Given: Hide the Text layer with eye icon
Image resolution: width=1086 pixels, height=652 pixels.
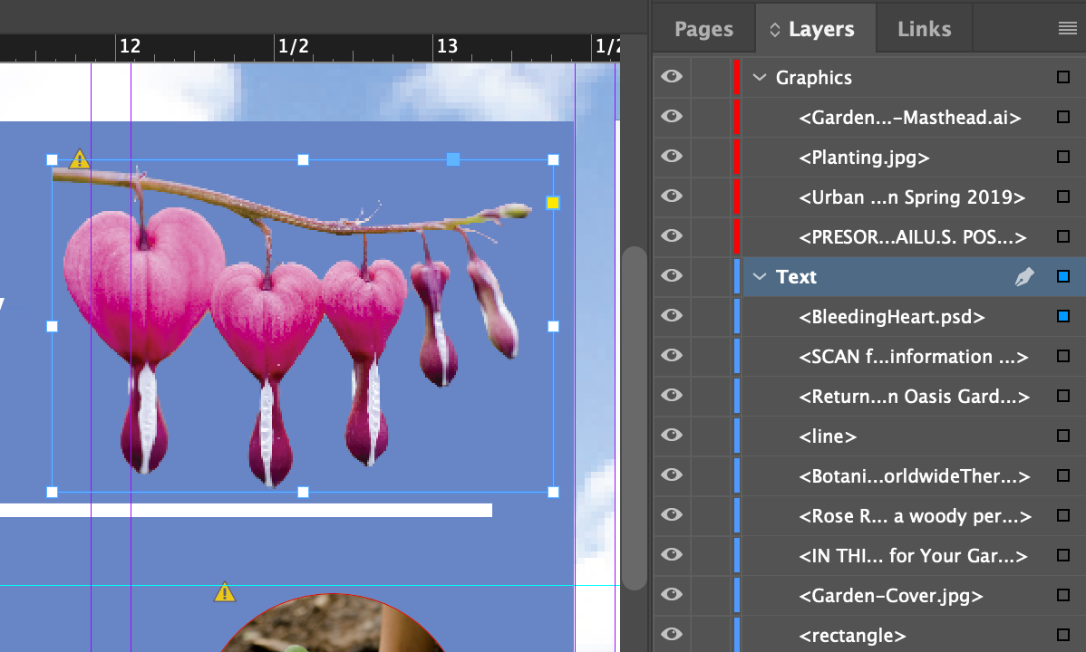Looking at the screenshot, I should pyautogui.click(x=671, y=275).
